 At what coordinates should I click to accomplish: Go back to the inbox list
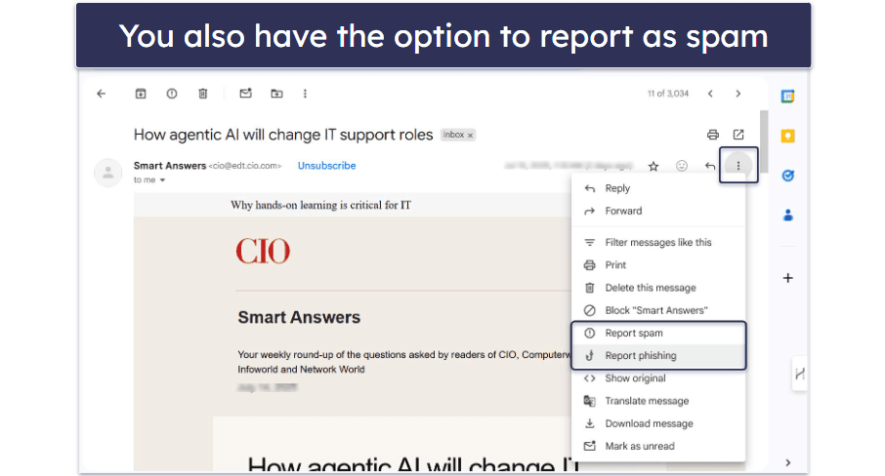[101, 94]
